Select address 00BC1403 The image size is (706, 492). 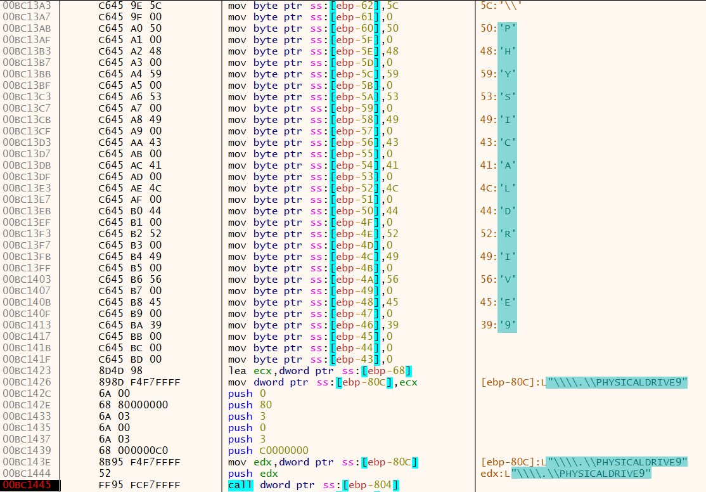(27, 280)
